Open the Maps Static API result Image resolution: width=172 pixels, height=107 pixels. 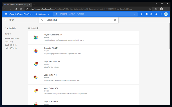pyautogui.click(x=84, y=78)
